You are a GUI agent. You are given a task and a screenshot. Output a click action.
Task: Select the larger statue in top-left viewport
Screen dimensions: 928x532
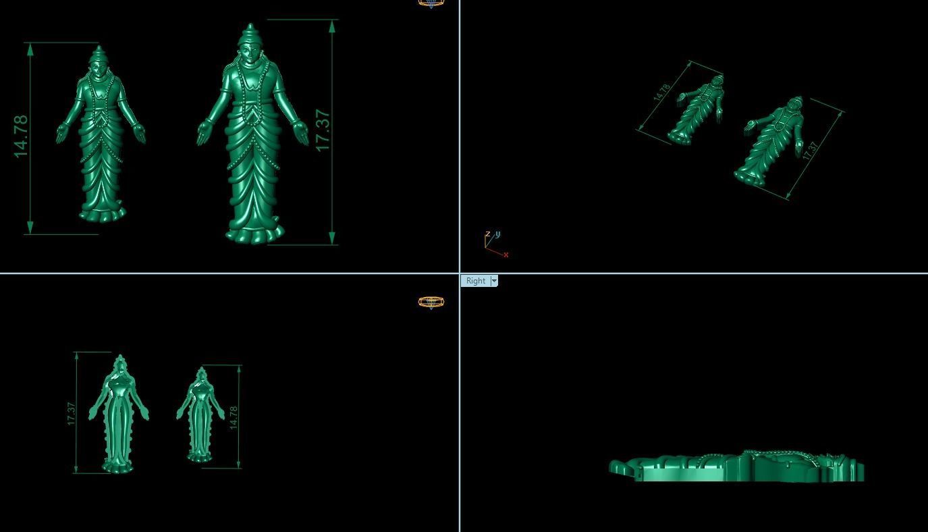pyautogui.click(x=253, y=134)
